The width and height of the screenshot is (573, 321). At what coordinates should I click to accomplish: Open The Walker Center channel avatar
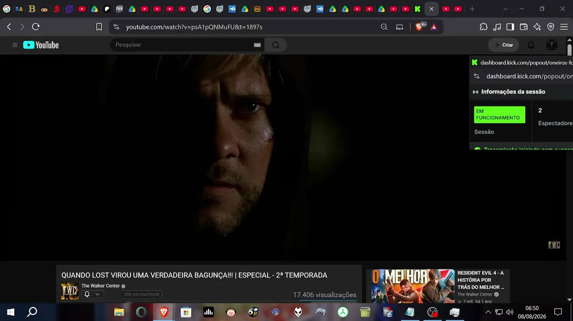[x=70, y=291]
